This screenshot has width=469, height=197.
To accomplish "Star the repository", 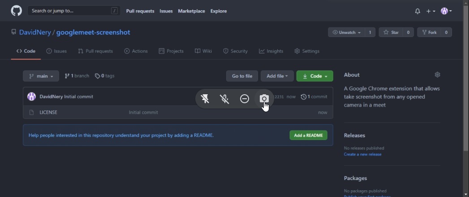I will 391,32.
